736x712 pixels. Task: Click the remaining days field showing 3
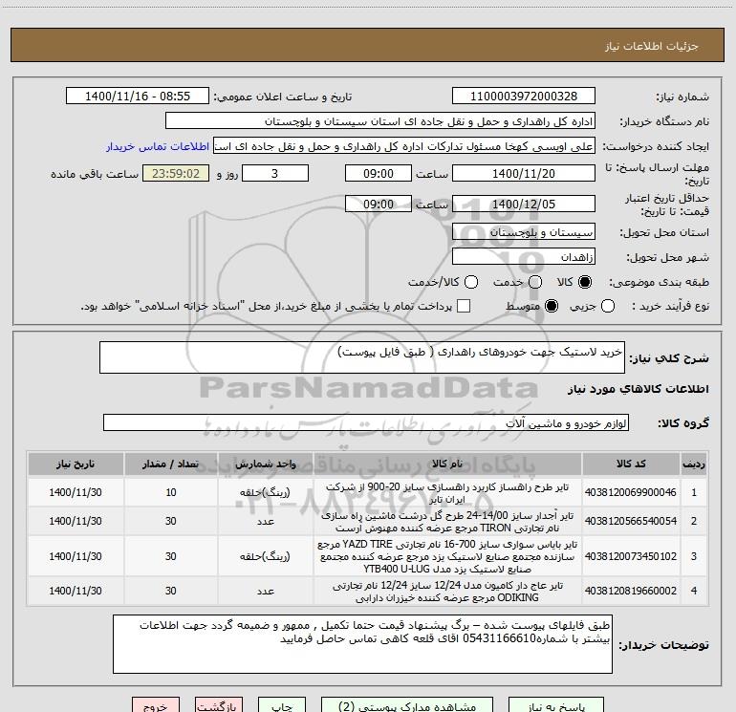275,173
